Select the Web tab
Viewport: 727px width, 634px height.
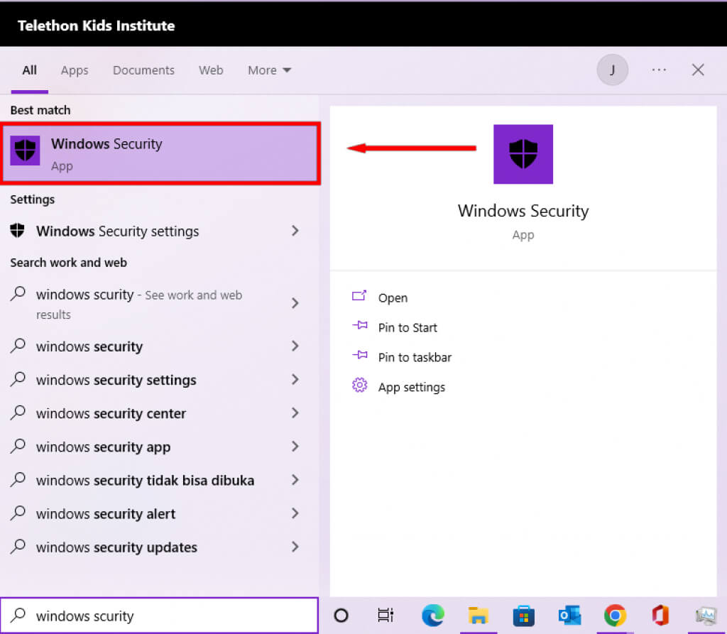coord(211,70)
